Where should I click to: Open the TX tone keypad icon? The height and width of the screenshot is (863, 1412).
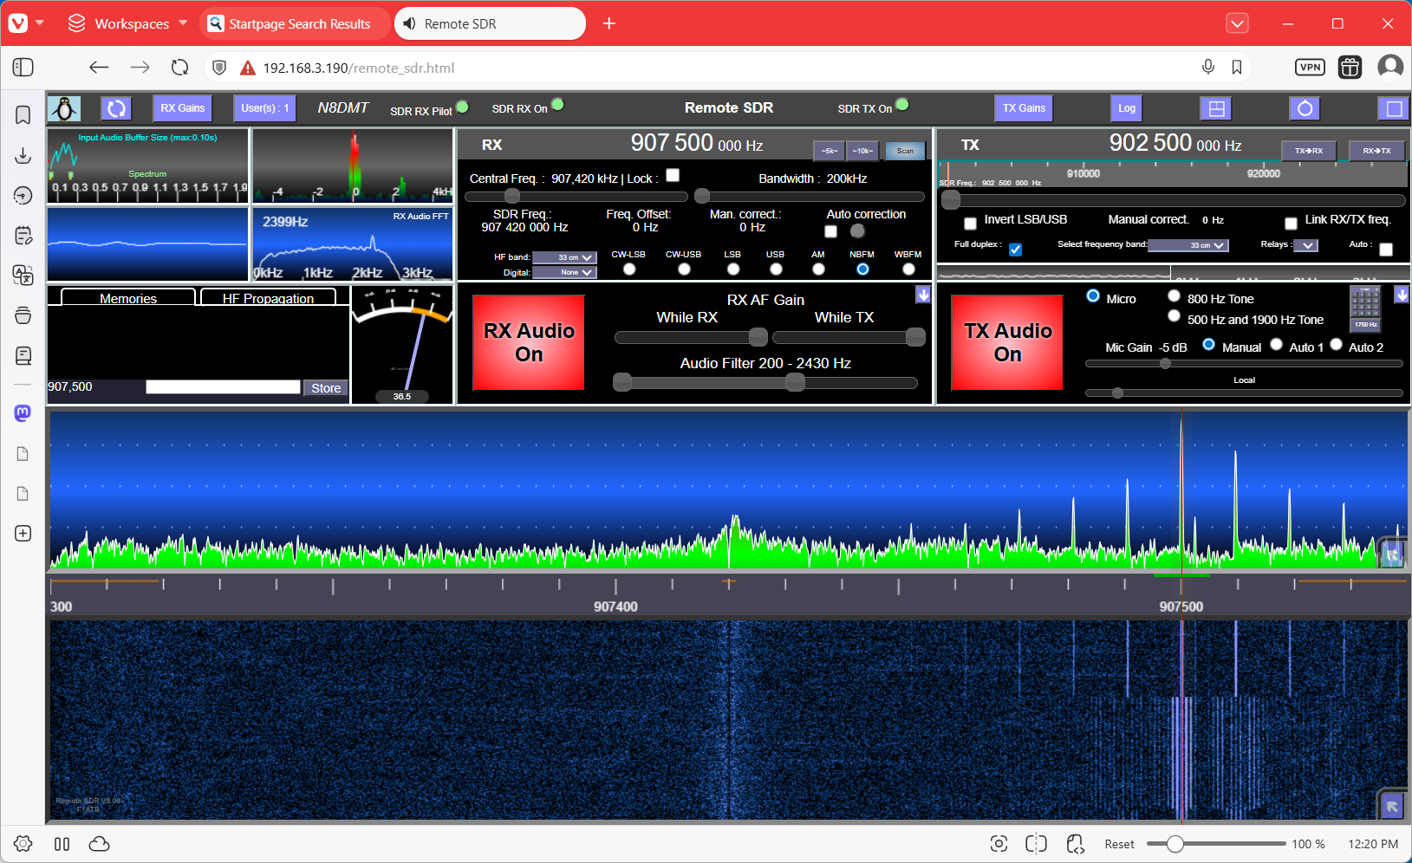click(x=1365, y=308)
